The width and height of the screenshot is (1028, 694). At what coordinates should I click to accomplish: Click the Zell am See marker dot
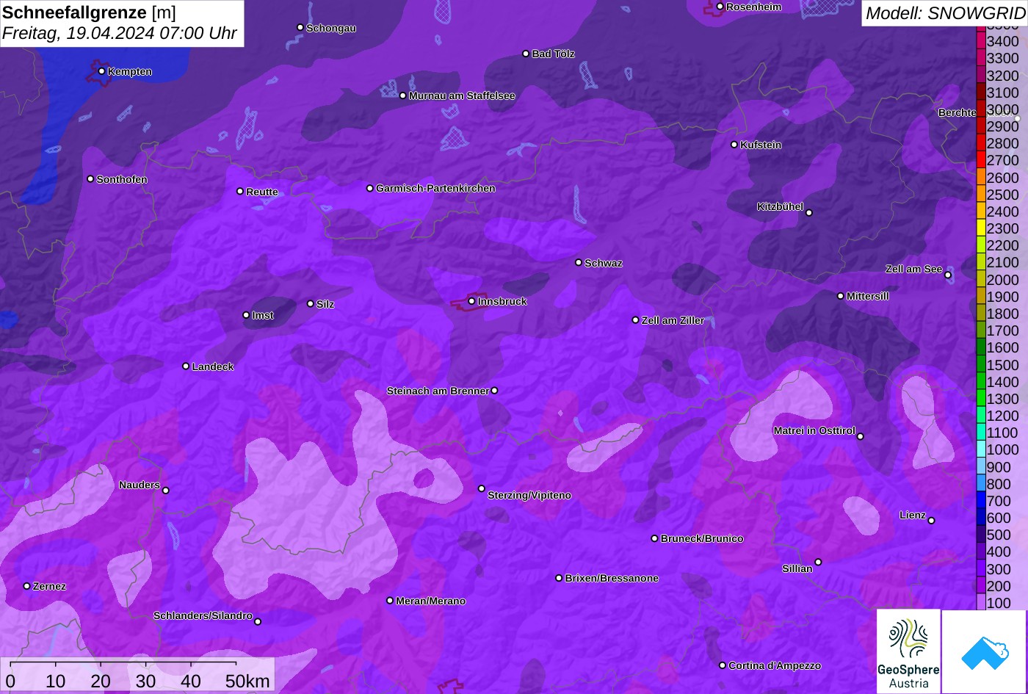[x=948, y=275]
